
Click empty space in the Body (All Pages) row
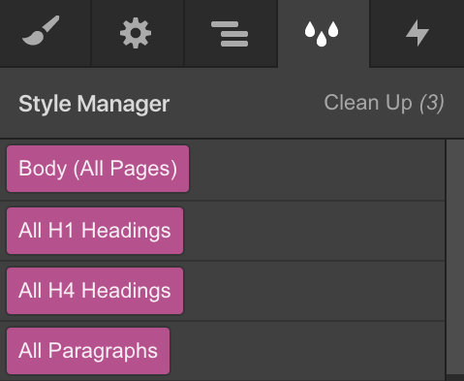coord(317,170)
